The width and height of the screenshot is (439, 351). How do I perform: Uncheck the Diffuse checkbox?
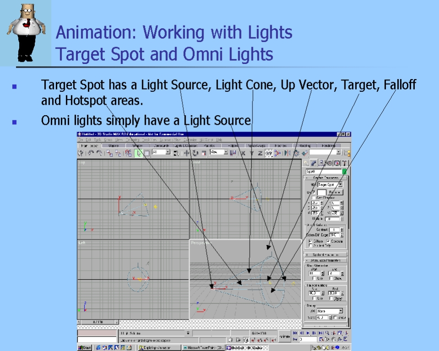[311, 241]
